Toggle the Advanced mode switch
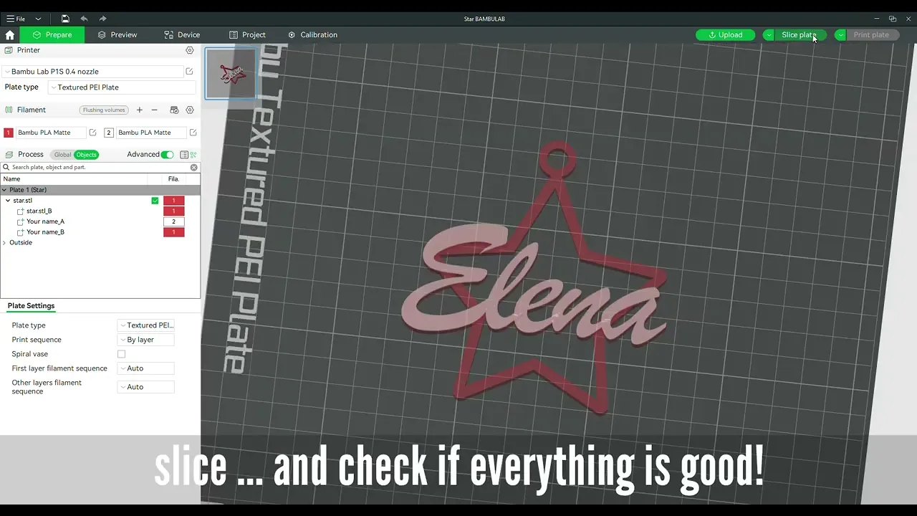The width and height of the screenshot is (917, 516). point(167,155)
